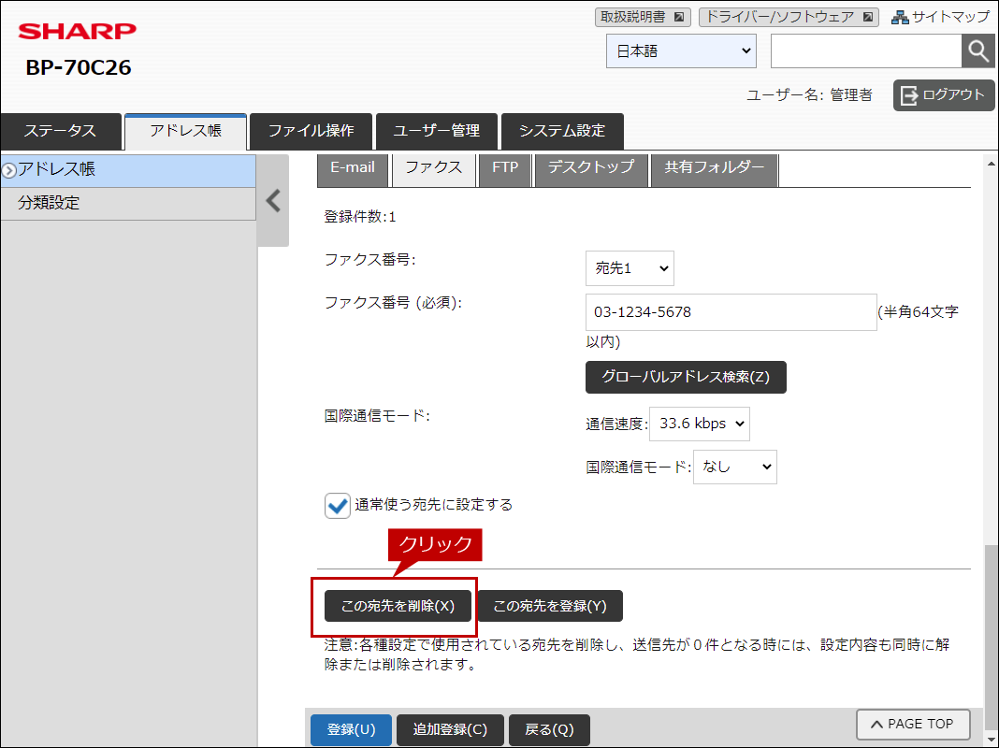Click the magnifying glass search icon
This screenshot has width=999, height=748.
pyautogui.click(x=977, y=51)
